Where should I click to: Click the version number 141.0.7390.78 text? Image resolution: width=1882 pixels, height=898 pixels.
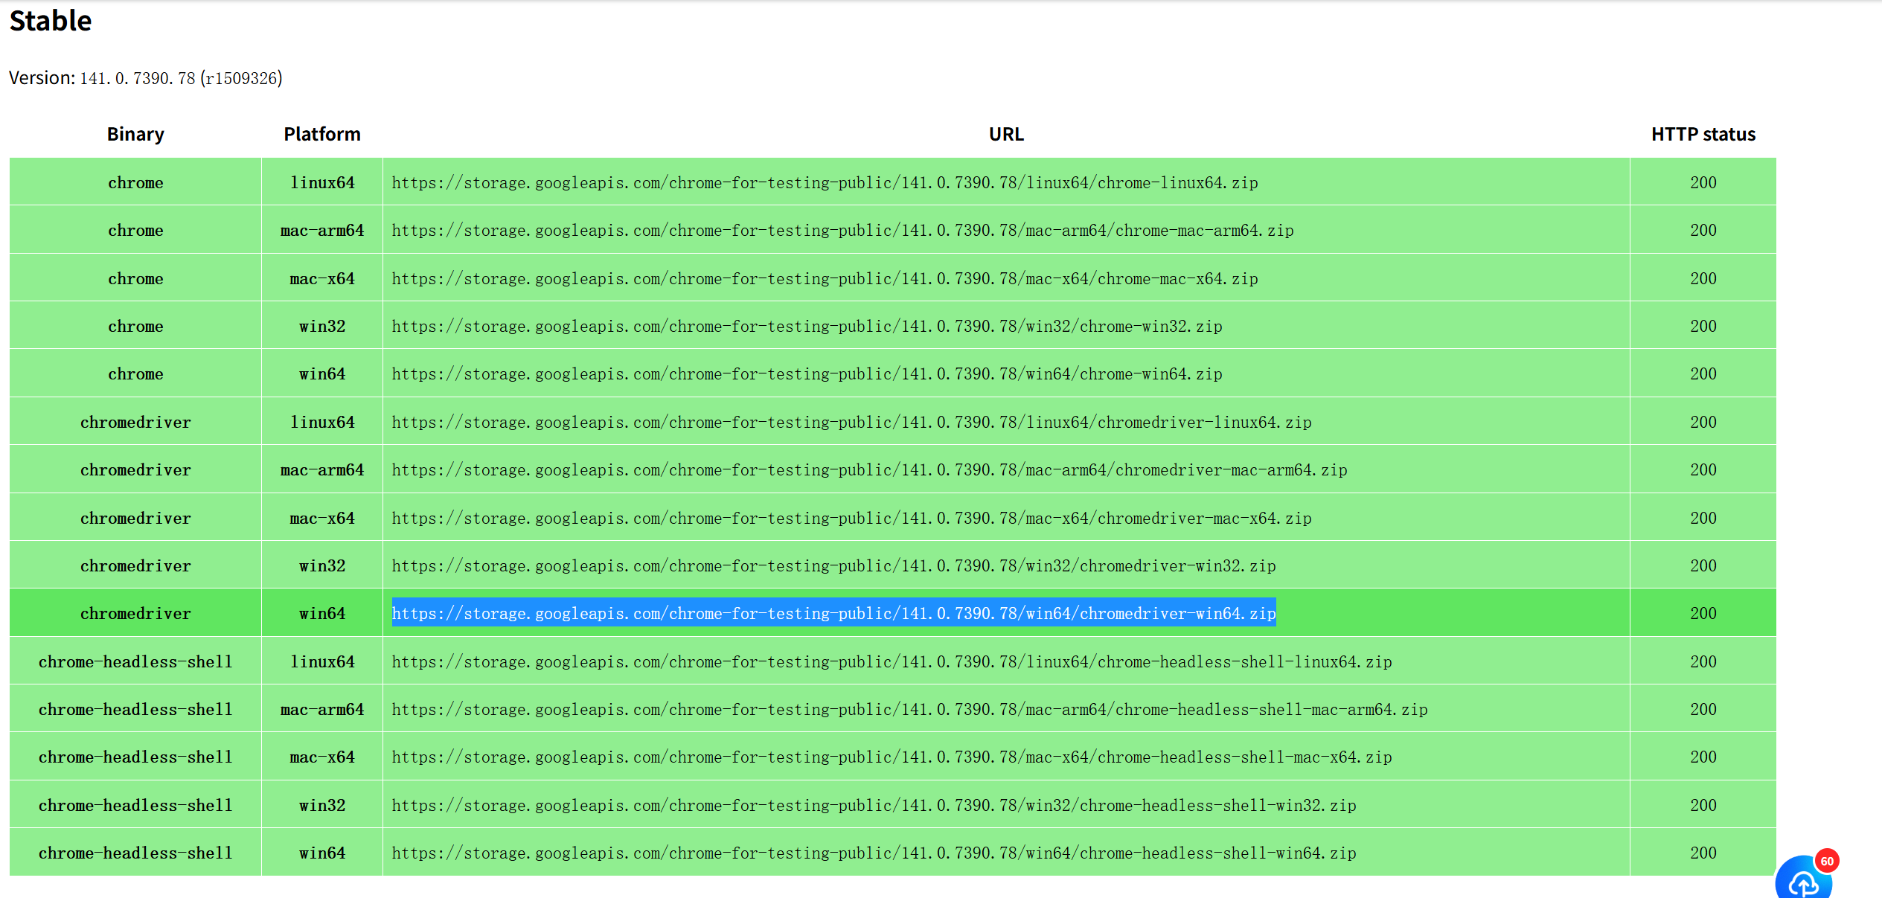[138, 79]
